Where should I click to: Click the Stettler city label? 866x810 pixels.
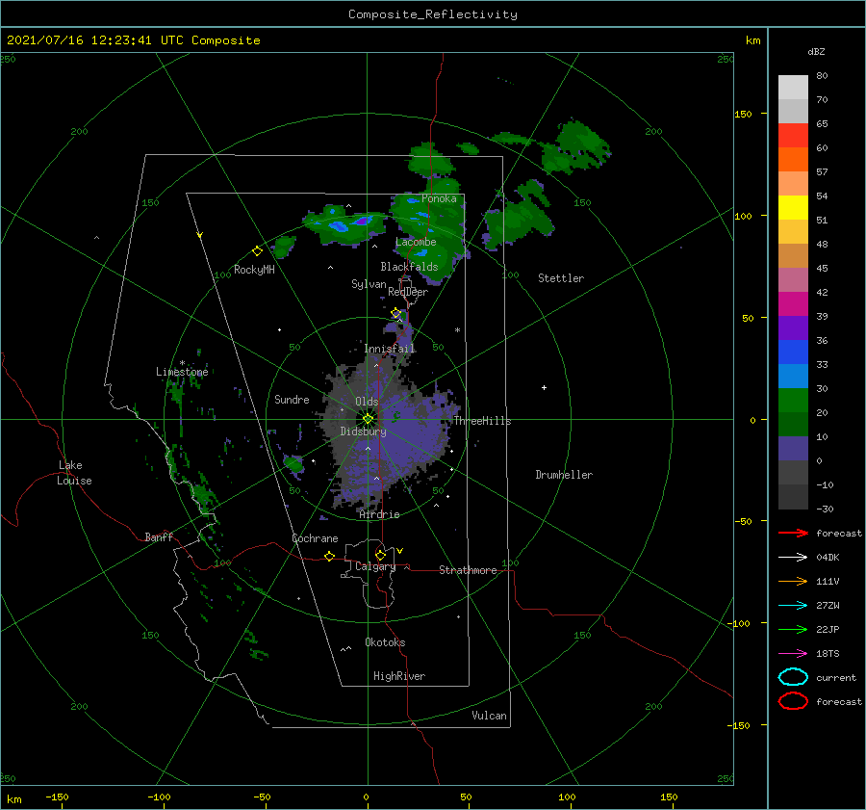pyautogui.click(x=561, y=278)
